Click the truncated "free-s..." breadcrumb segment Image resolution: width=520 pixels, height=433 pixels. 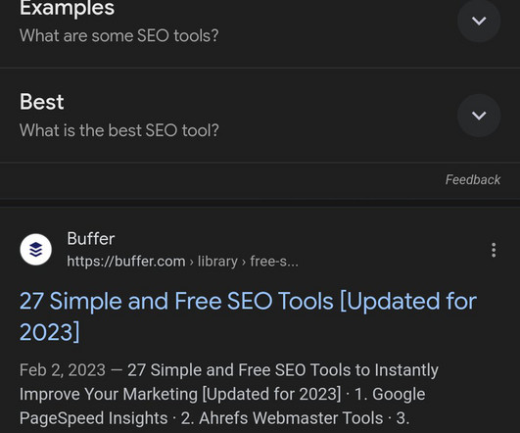[x=274, y=262]
